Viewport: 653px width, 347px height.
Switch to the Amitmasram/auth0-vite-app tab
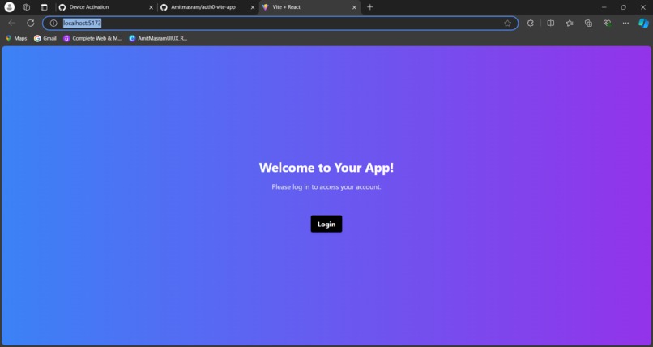click(208, 7)
